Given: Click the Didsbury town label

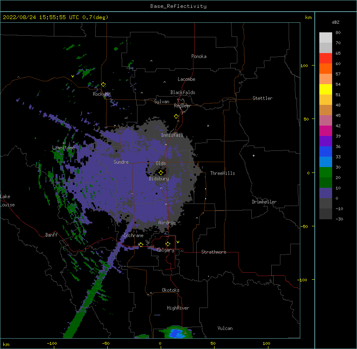Looking at the screenshot, I should (x=159, y=179).
